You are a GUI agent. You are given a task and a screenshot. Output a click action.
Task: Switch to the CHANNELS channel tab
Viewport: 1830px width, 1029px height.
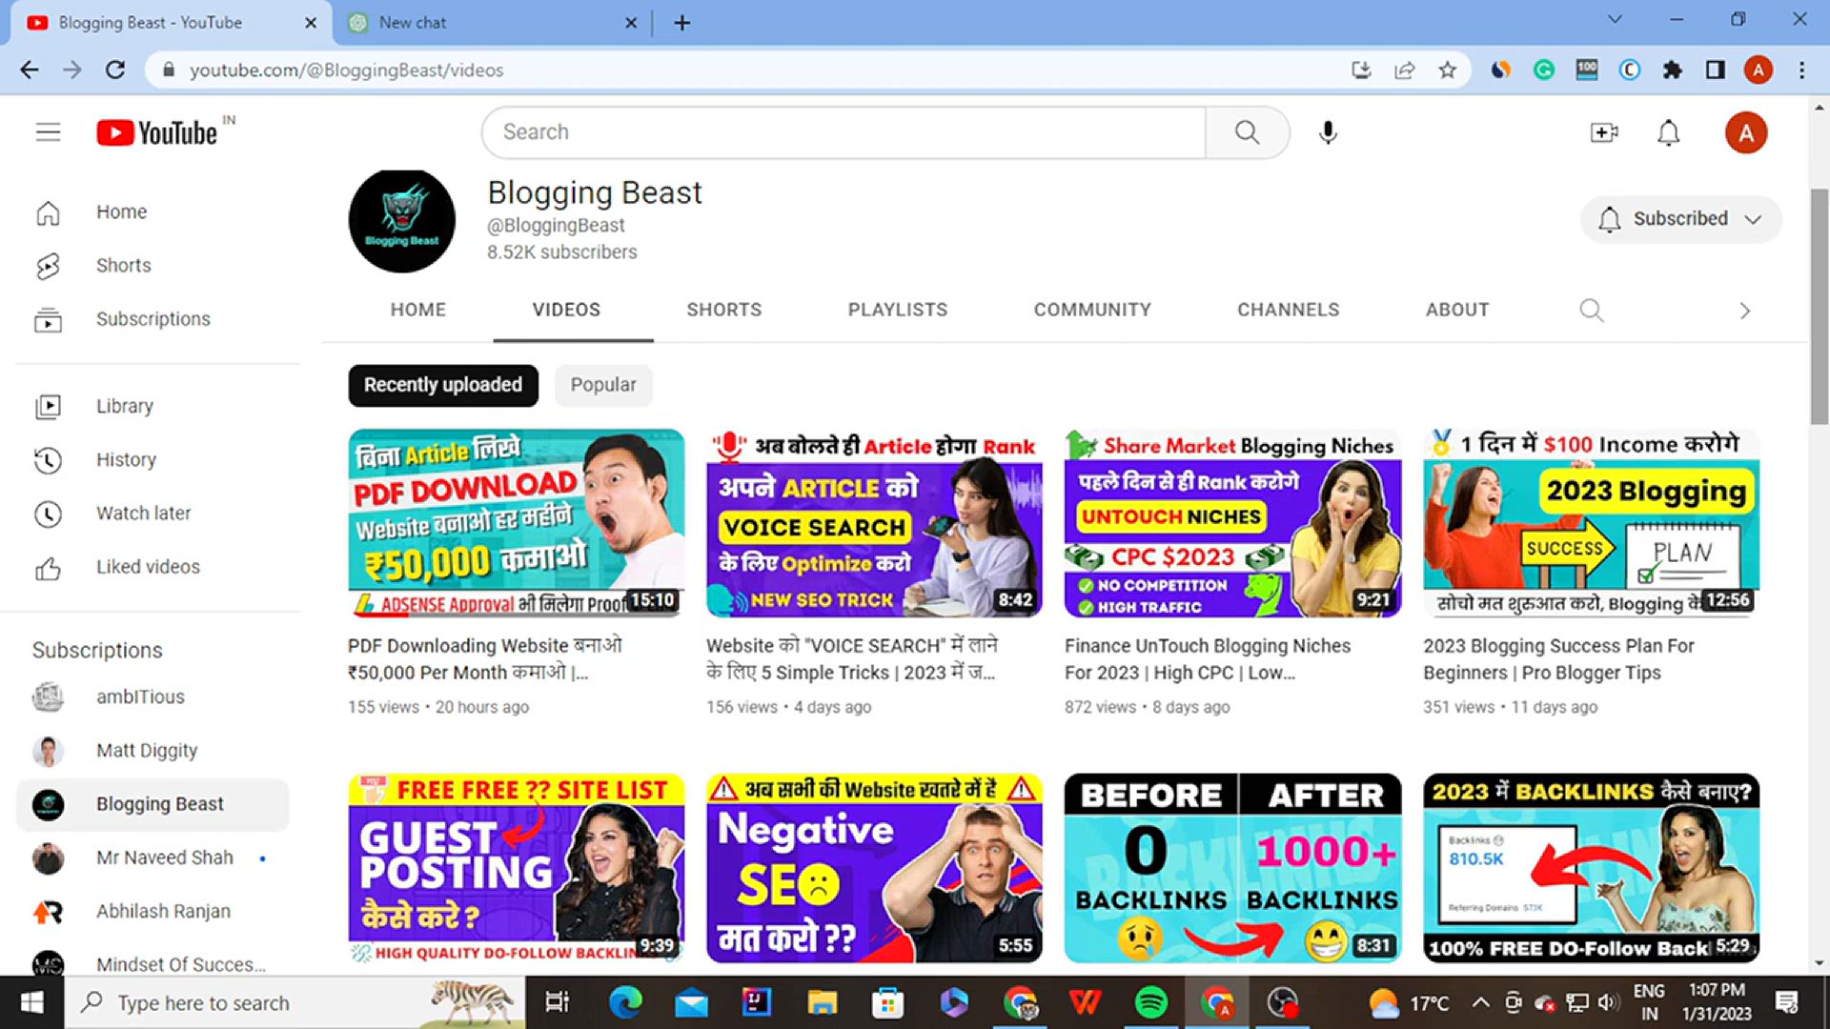[x=1289, y=310]
